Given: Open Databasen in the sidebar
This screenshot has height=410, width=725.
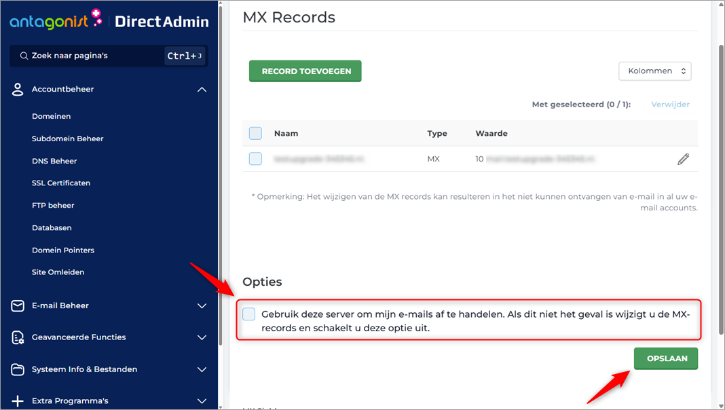Looking at the screenshot, I should point(52,228).
